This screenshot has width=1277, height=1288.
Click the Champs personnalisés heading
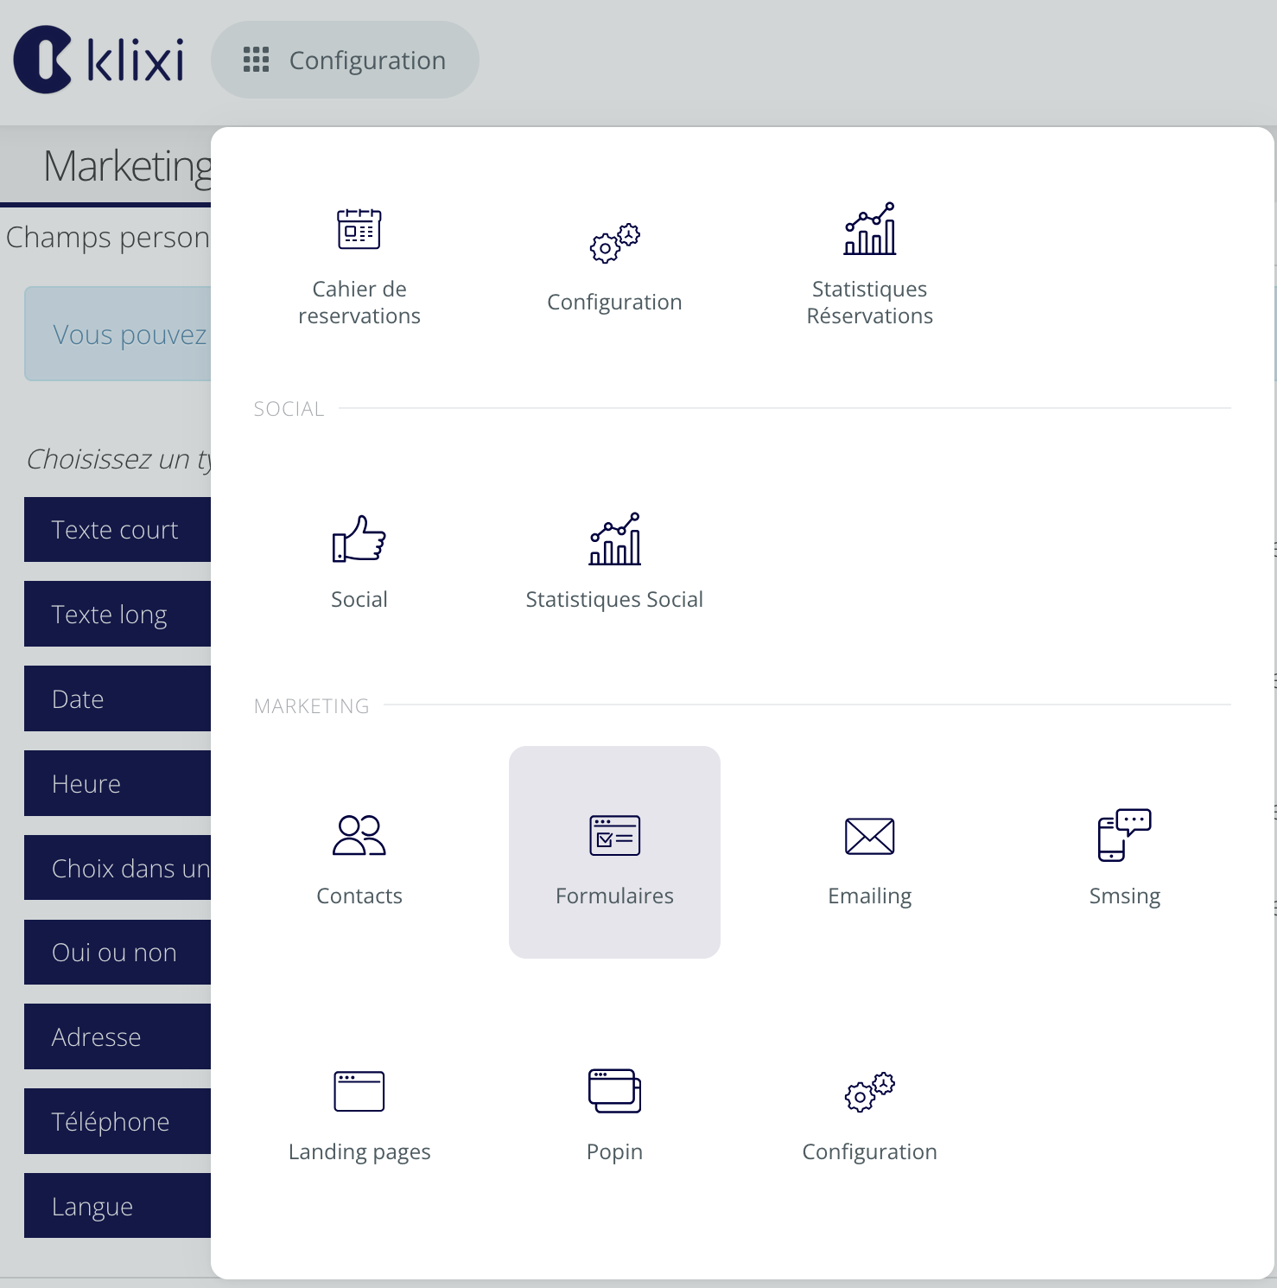108,237
